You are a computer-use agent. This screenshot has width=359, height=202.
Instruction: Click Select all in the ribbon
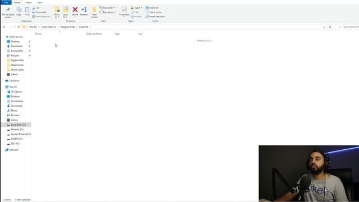(x=152, y=8)
